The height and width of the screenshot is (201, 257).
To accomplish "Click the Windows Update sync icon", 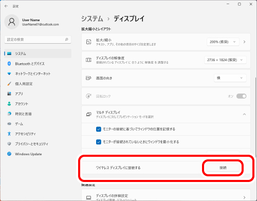I will tap(9, 154).
